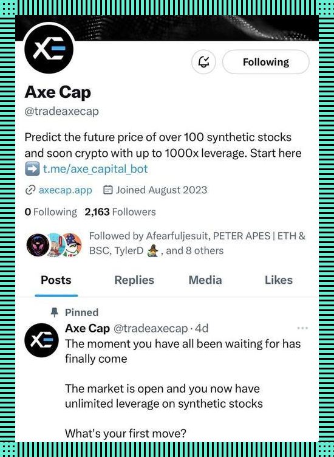
Task: Select the Posts tab
Action: click(x=56, y=280)
